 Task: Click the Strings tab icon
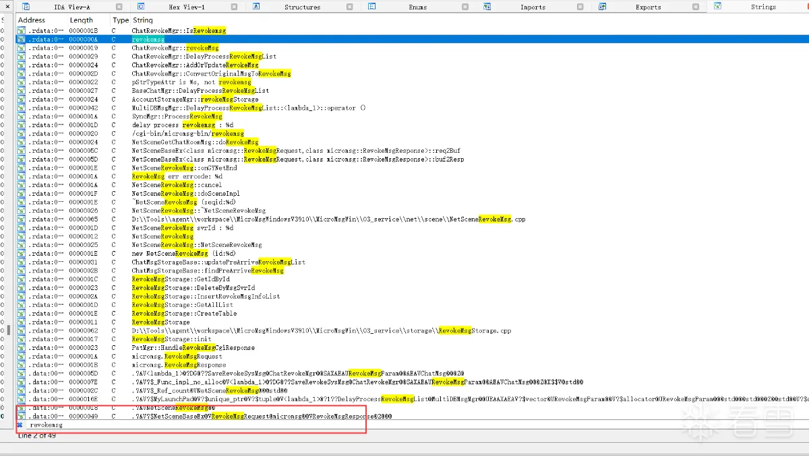click(x=718, y=7)
